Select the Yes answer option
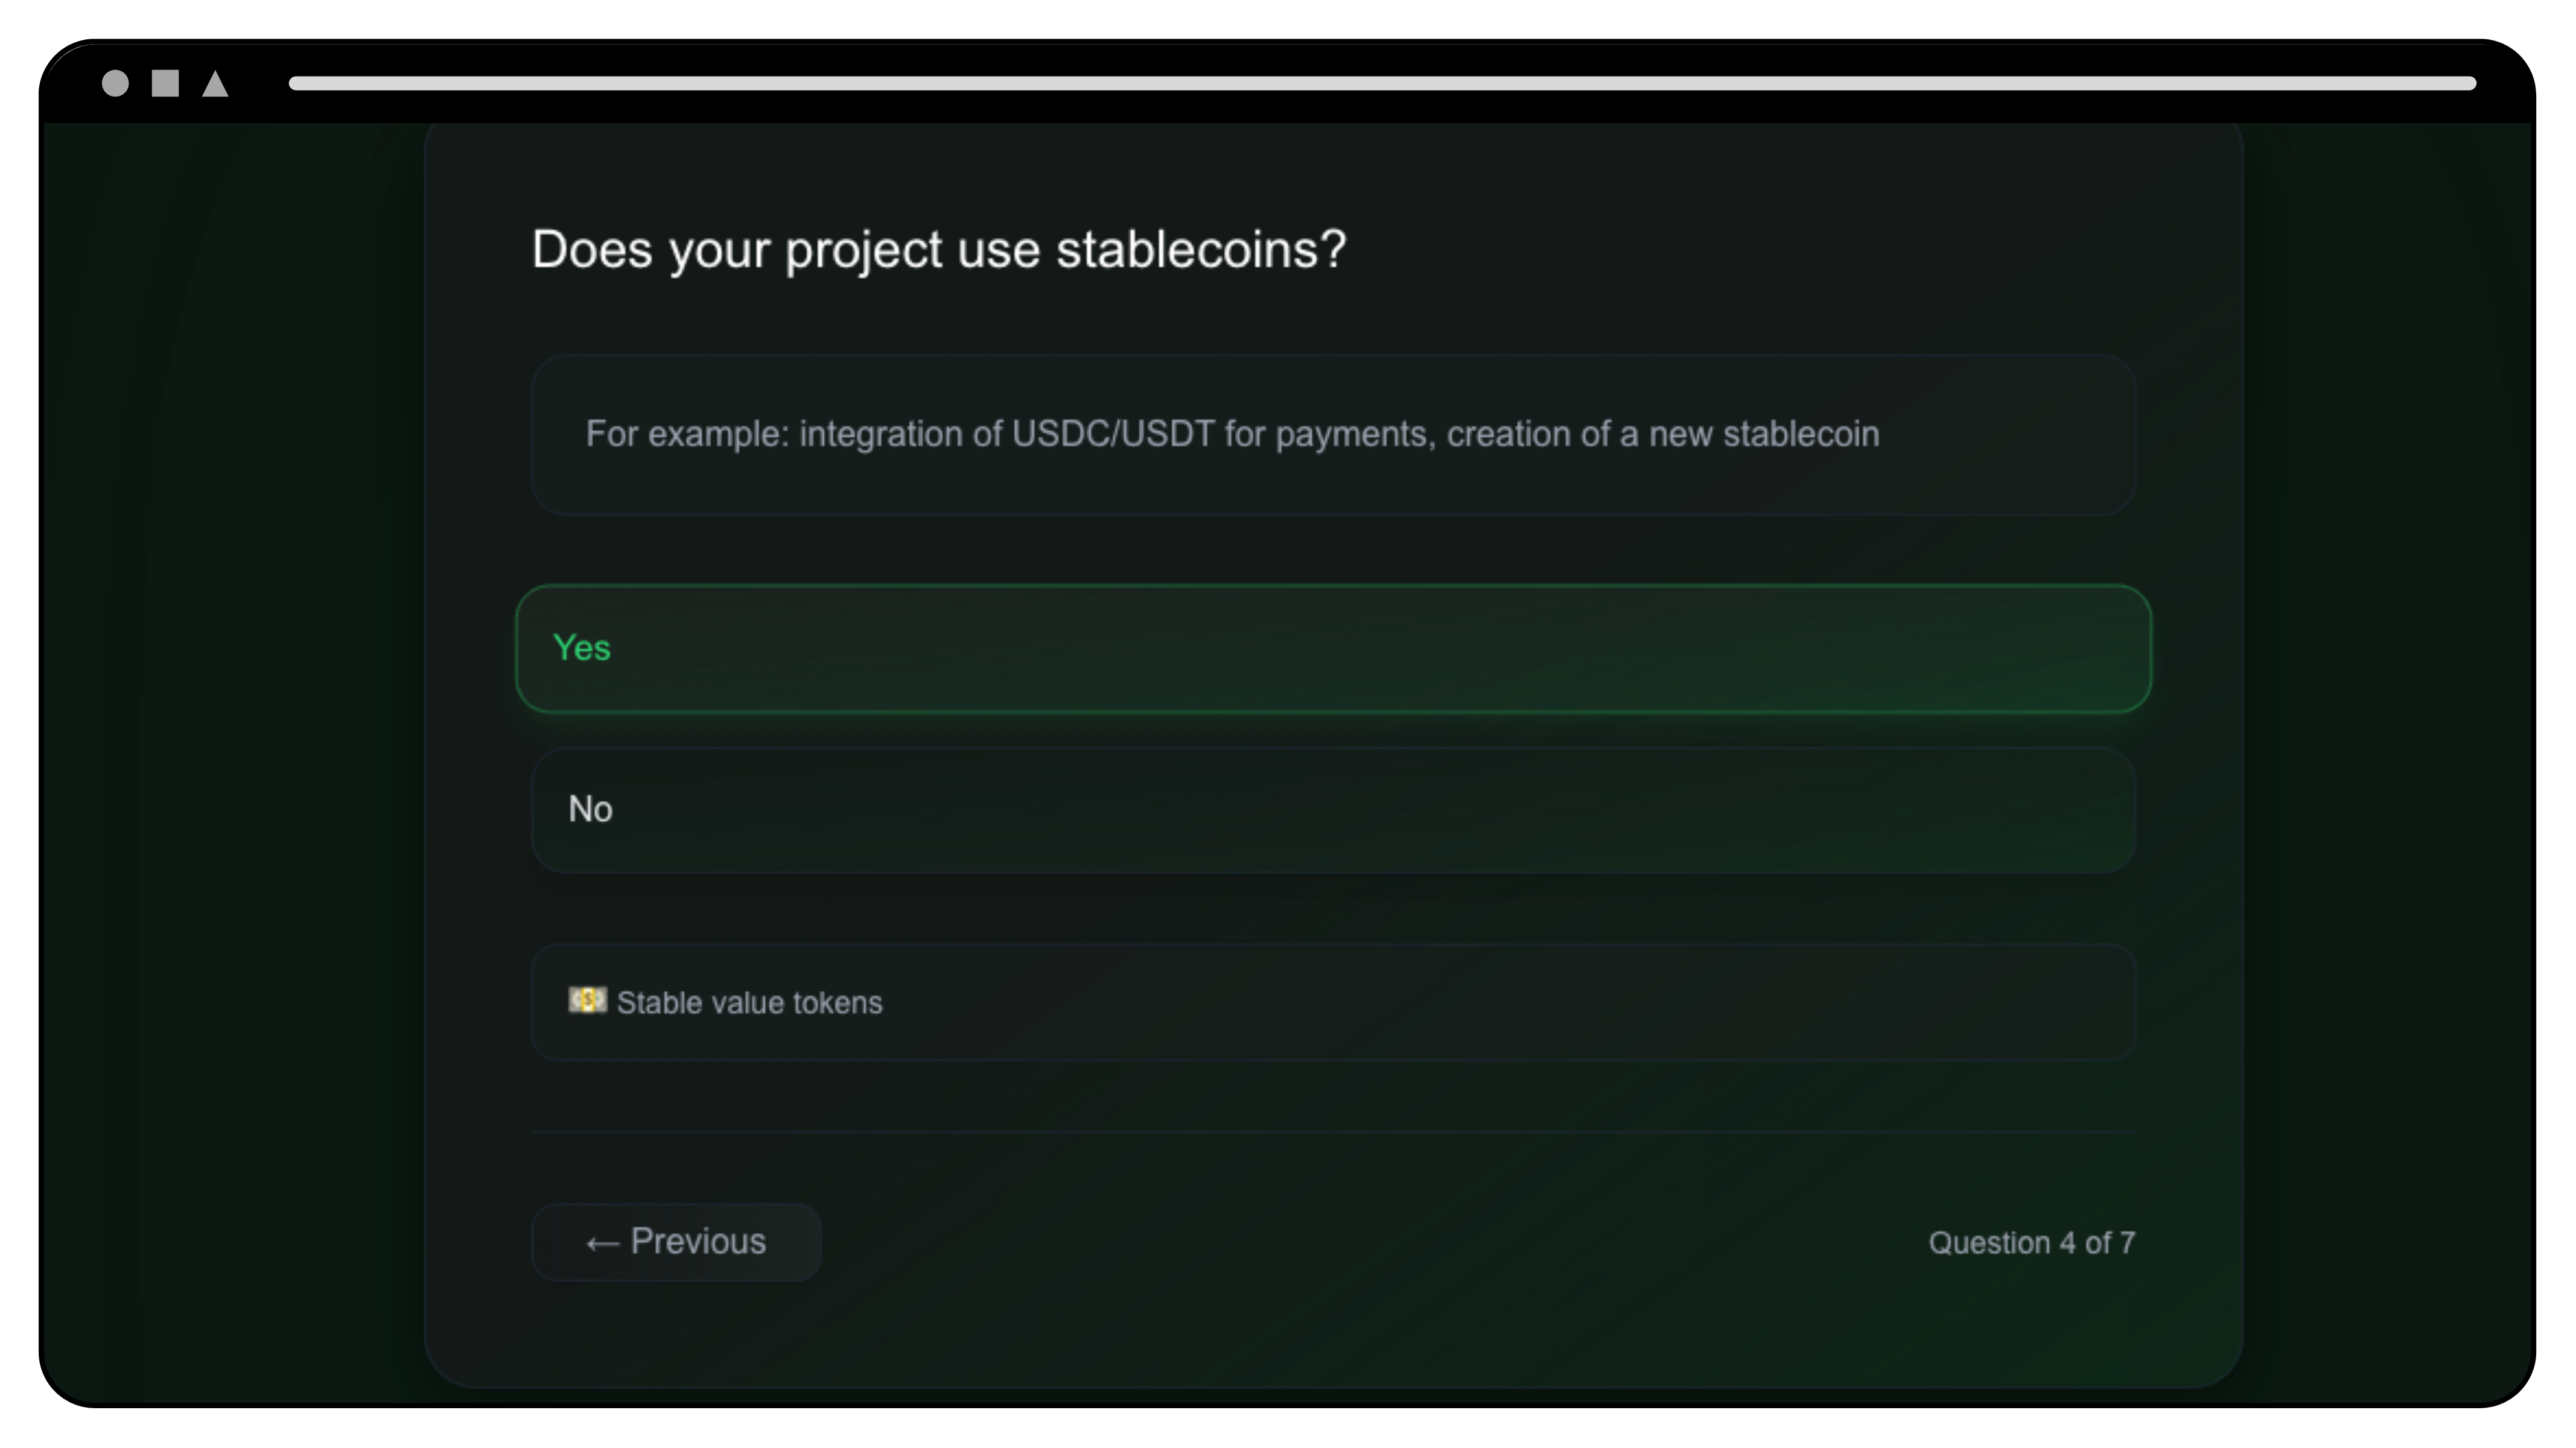The height and width of the screenshot is (1448, 2576). pos(1333,648)
